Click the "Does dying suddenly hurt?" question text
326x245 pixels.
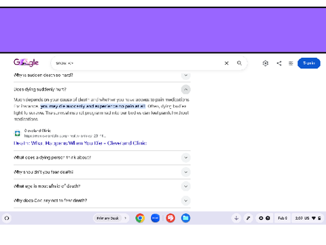pos(40,89)
